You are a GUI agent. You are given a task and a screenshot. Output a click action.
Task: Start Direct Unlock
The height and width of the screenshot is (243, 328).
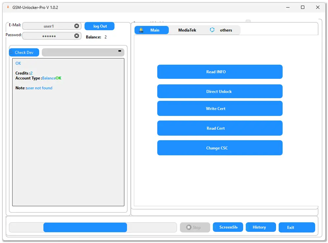pyautogui.click(x=219, y=91)
